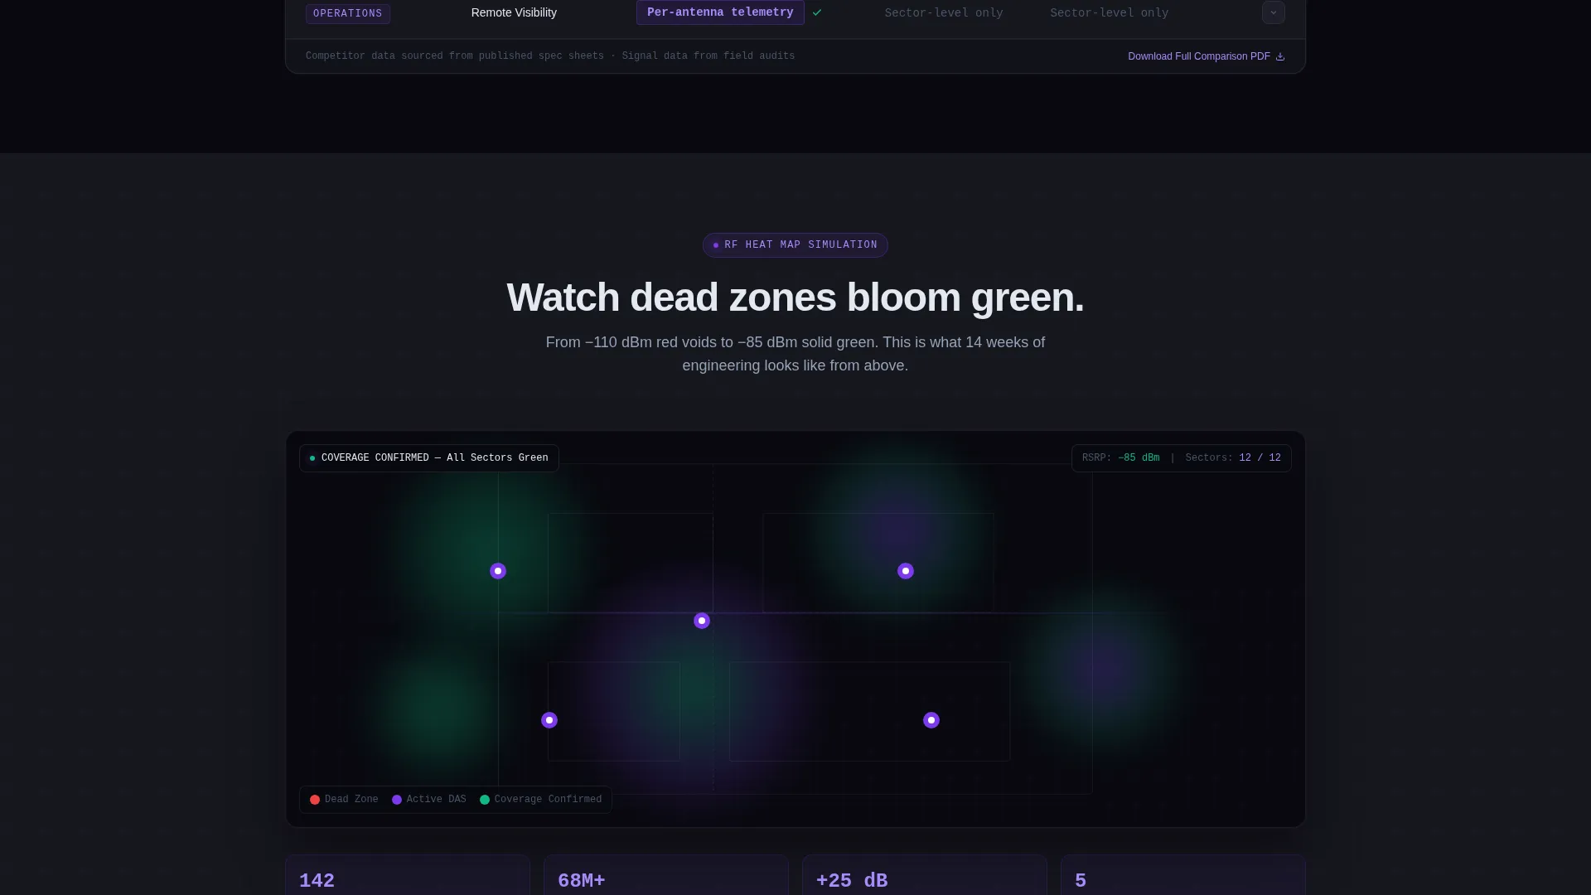Click the download icon beside Comparison PDF
The height and width of the screenshot is (895, 1591).
[1279, 56]
